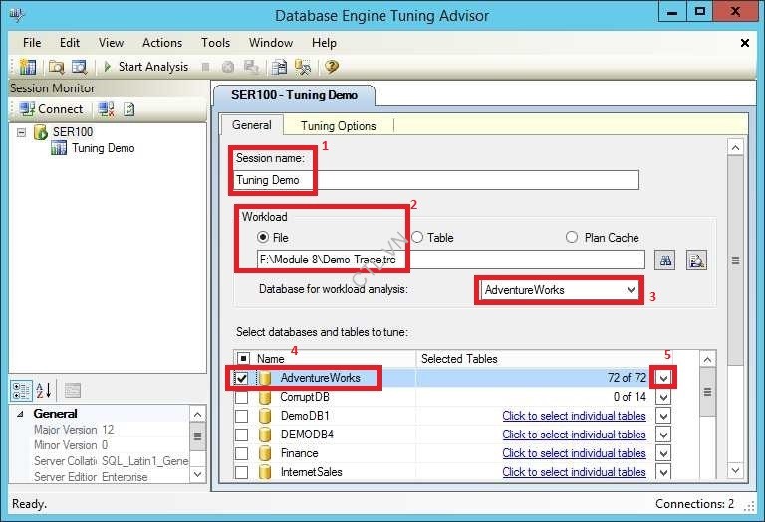Expand AdventureWorks selected tables dropdown arrow
This screenshot has height=522, width=765.
[x=664, y=378]
